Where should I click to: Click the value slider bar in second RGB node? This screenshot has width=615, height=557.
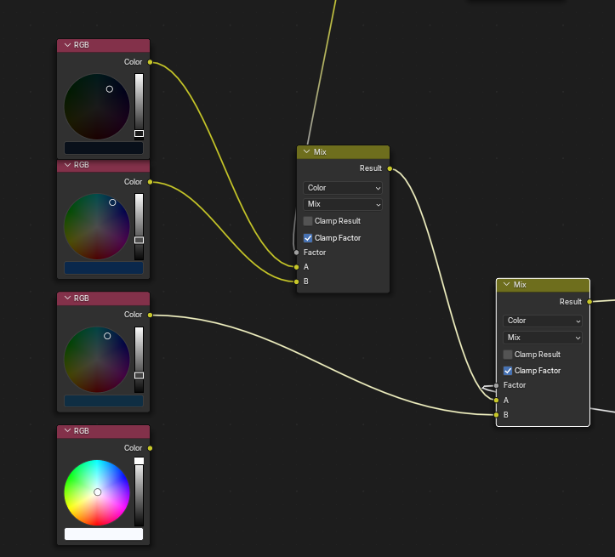(x=139, y=226)
